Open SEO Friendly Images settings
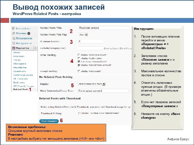194x145 pixels. (24, 86)
